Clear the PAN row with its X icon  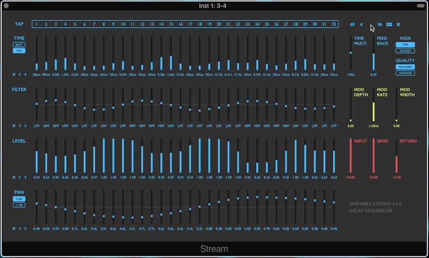click(14, 228)
